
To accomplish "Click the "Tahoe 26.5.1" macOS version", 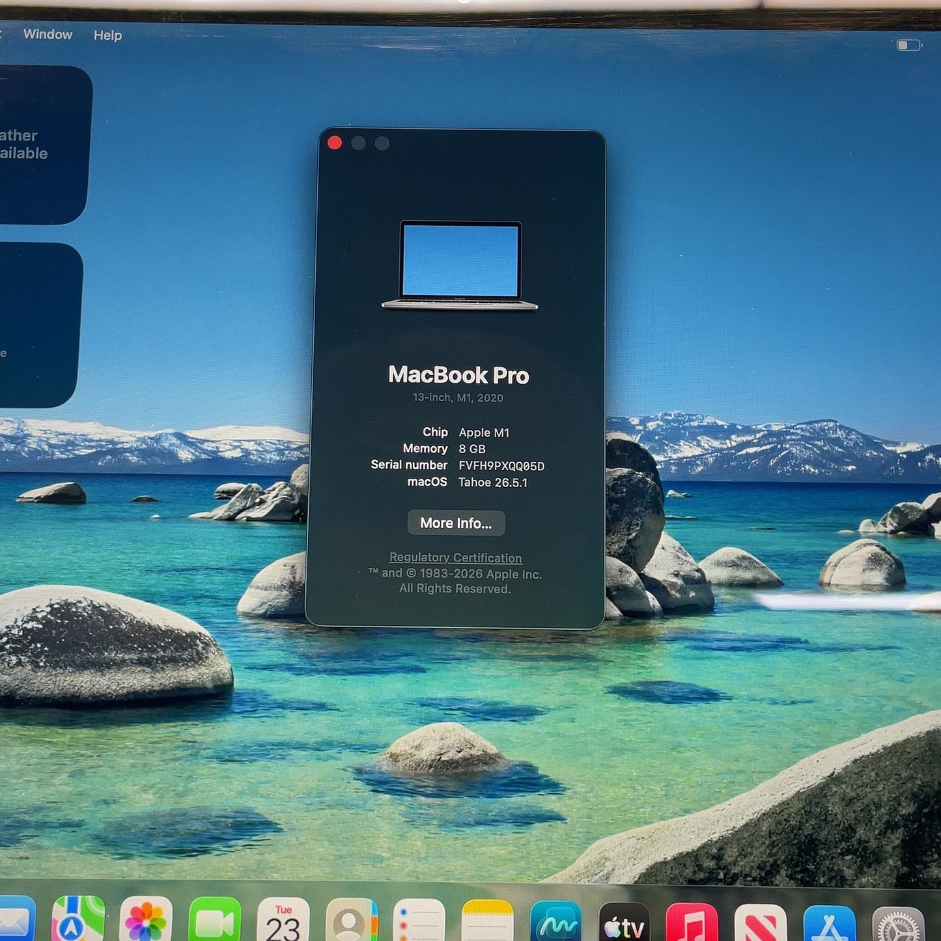I will coord(493,483).
